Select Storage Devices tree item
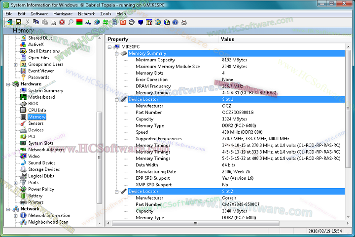Image resolution: width=355 pixels, height=237 pixels. point(44,169)
